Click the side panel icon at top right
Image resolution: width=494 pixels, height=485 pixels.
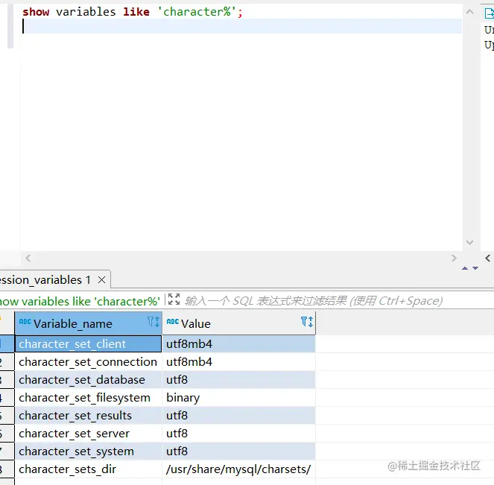click(489, 13)
